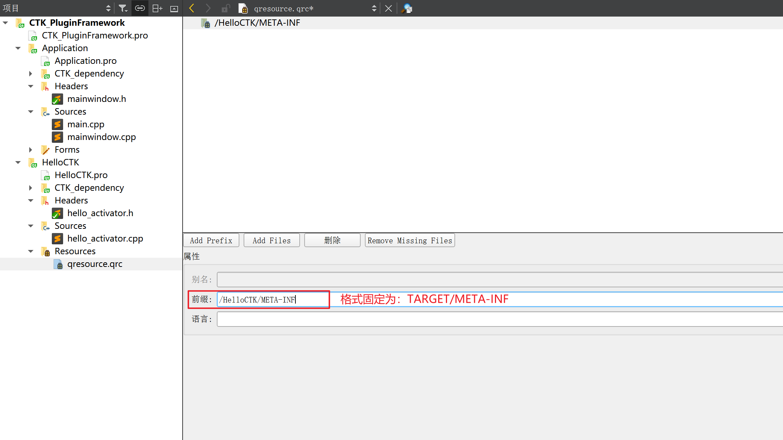Expand the Forms folder under Application

coord(31,149)
